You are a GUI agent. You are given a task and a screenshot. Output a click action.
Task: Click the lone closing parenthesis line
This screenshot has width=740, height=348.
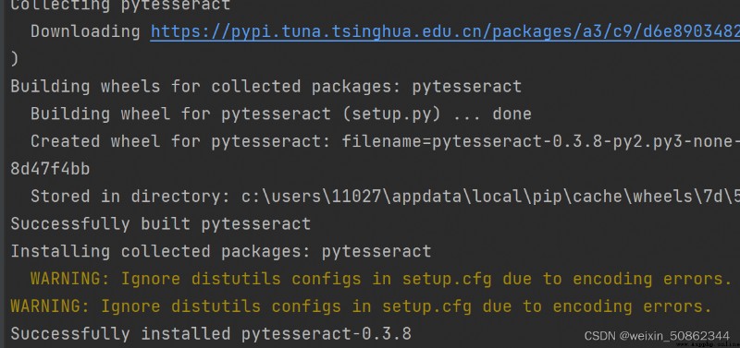pos(14,59)
